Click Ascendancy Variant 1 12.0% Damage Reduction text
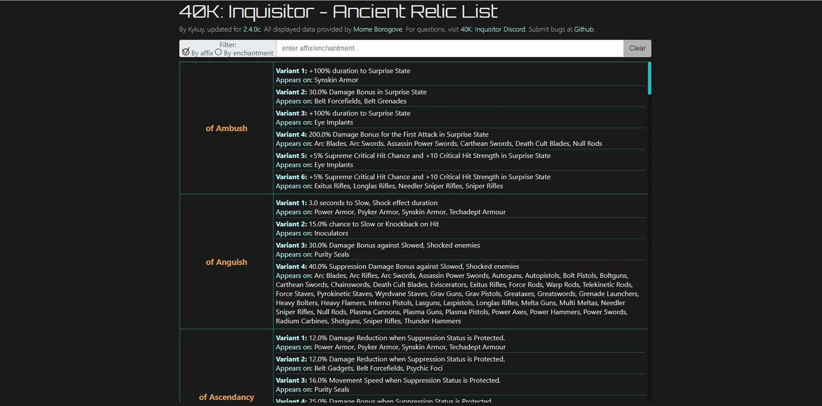The height and width of the screenshot is (406, 822). pos(390,338)
